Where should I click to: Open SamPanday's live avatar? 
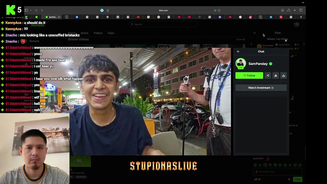pyautogui.click(x=241, y=64)
